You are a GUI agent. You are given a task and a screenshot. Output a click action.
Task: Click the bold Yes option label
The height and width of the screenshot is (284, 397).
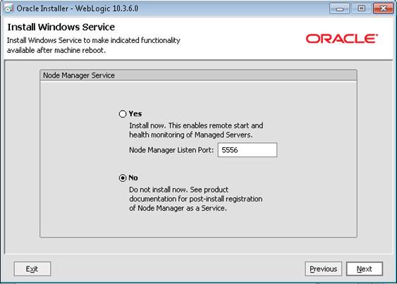(x=135, y=113)
